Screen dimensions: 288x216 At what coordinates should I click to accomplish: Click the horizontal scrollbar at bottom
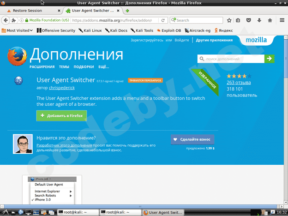click(140, 206)
